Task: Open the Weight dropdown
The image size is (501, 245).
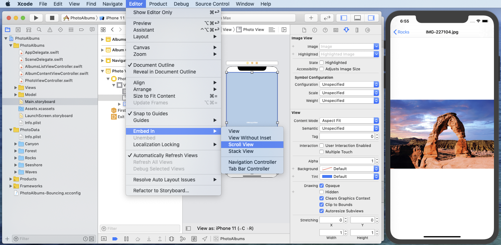Action: point(349,101)
